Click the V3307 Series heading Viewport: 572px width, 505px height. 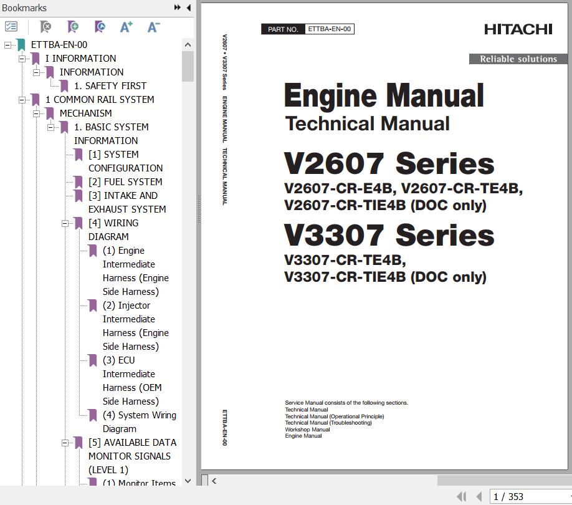(389, 235)
